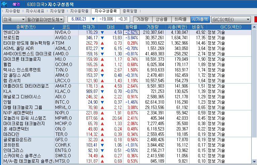This screenshot has height=165, width=257.
Task: Click the 인텔 stock name
Action: coord(8,102)
